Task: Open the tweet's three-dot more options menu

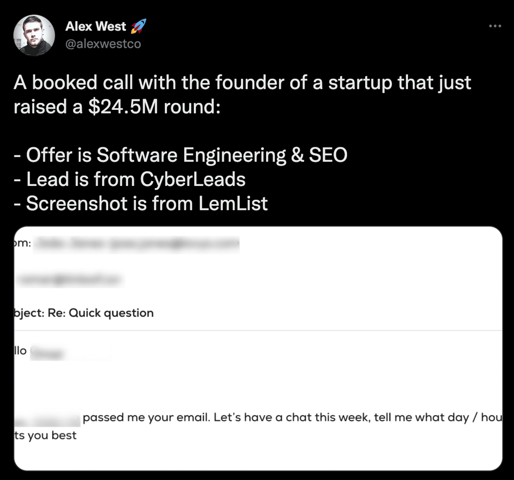Action: point(495,26)
